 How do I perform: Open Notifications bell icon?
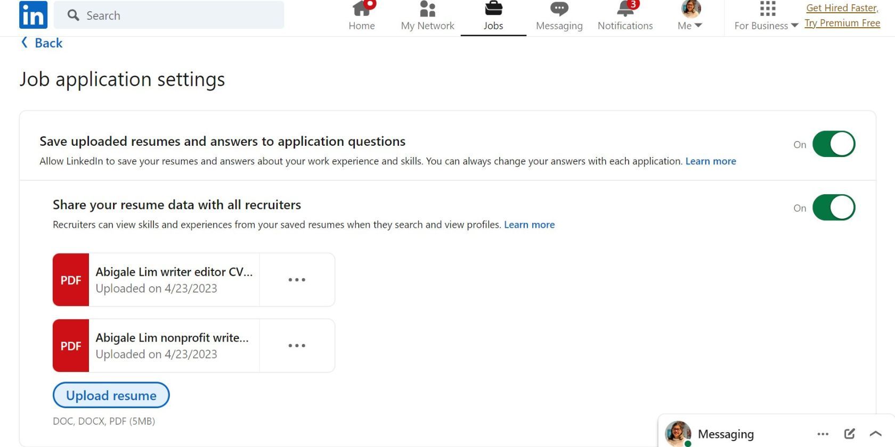pos(625,9)
